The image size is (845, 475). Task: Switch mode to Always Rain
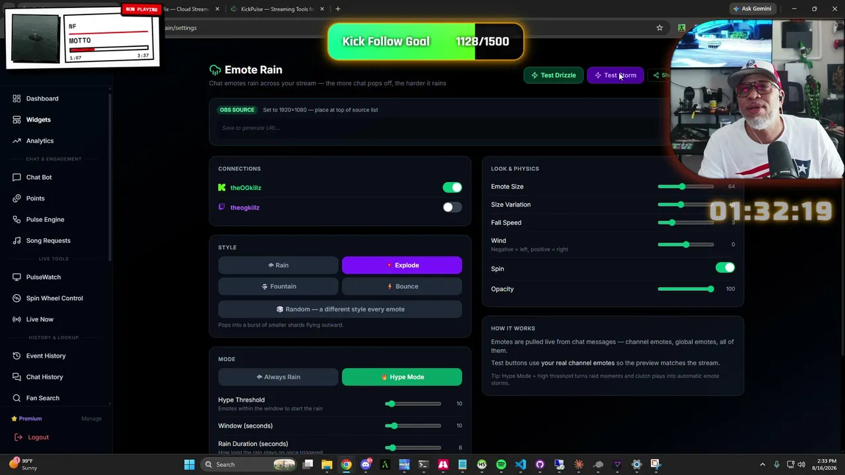click(279, 377)
